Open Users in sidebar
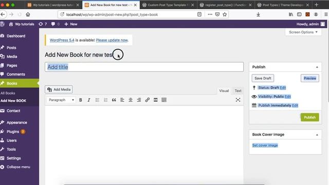Viewport: 329px width, 185px height. [x=11, y=140]
